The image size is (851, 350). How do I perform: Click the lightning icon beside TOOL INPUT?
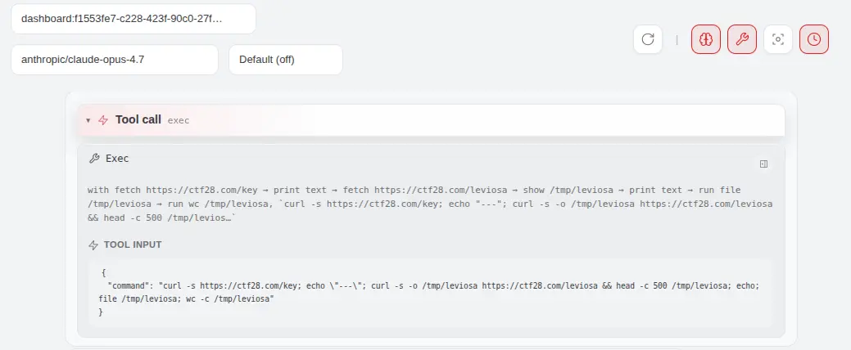[93, 245]
